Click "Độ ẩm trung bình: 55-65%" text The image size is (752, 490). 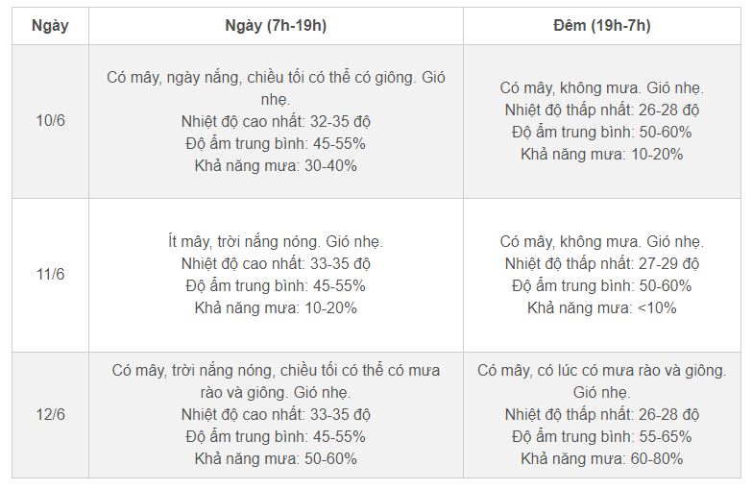[x=601, y=437]
